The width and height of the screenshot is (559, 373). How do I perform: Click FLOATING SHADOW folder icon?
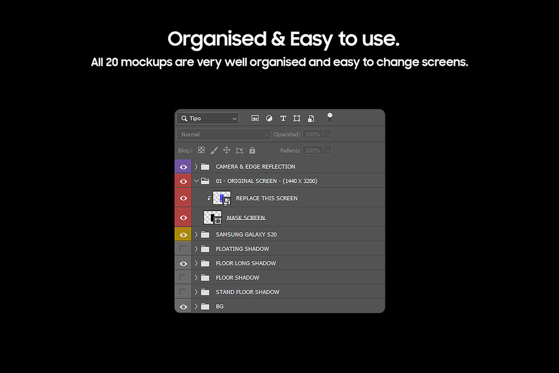point(205,249)
